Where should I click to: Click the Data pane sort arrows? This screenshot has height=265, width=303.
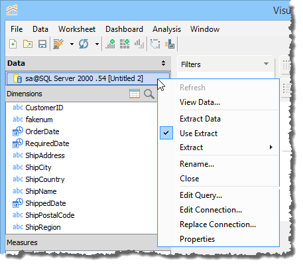coord(163,63)
